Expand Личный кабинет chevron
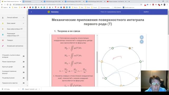 pos(24,18)
